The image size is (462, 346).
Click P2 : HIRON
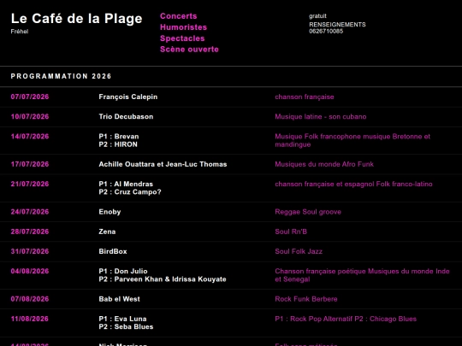coord(118,144)
